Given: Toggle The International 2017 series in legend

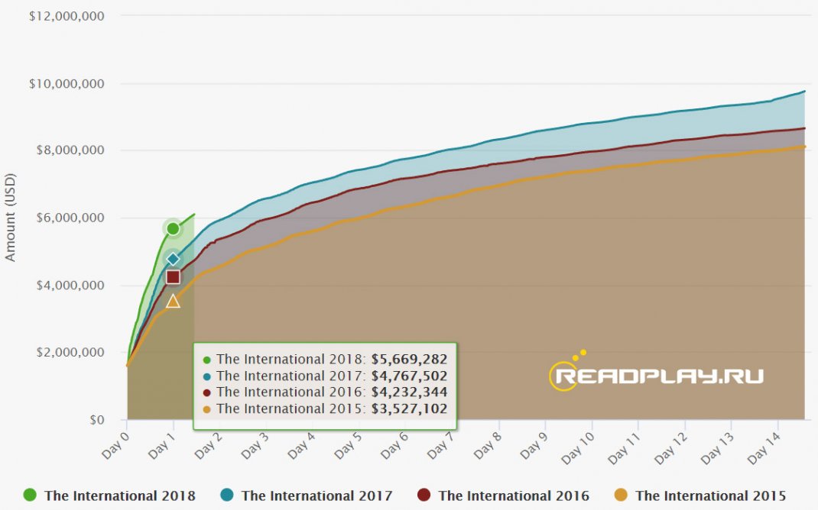Looking at the screenshot, I should click(307, 495).
